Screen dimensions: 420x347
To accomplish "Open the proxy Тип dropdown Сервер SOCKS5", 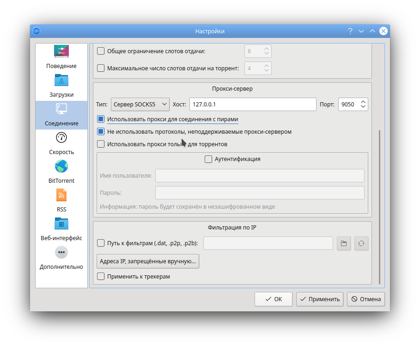I will [x=140, y=104].
